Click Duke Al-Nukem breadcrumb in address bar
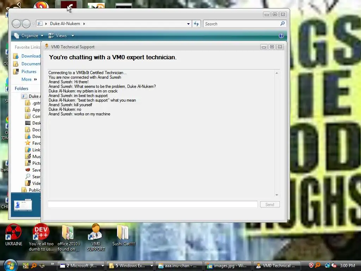Viewport: 361px width, 271px height. point(65,24)
